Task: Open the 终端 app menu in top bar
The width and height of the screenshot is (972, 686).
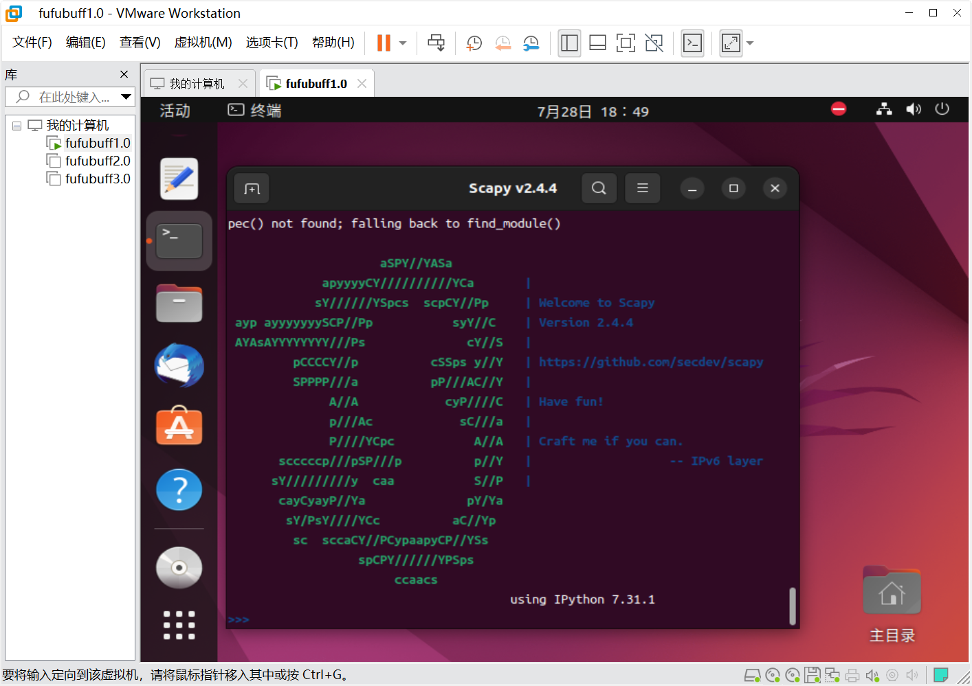Action: [254, 111]
